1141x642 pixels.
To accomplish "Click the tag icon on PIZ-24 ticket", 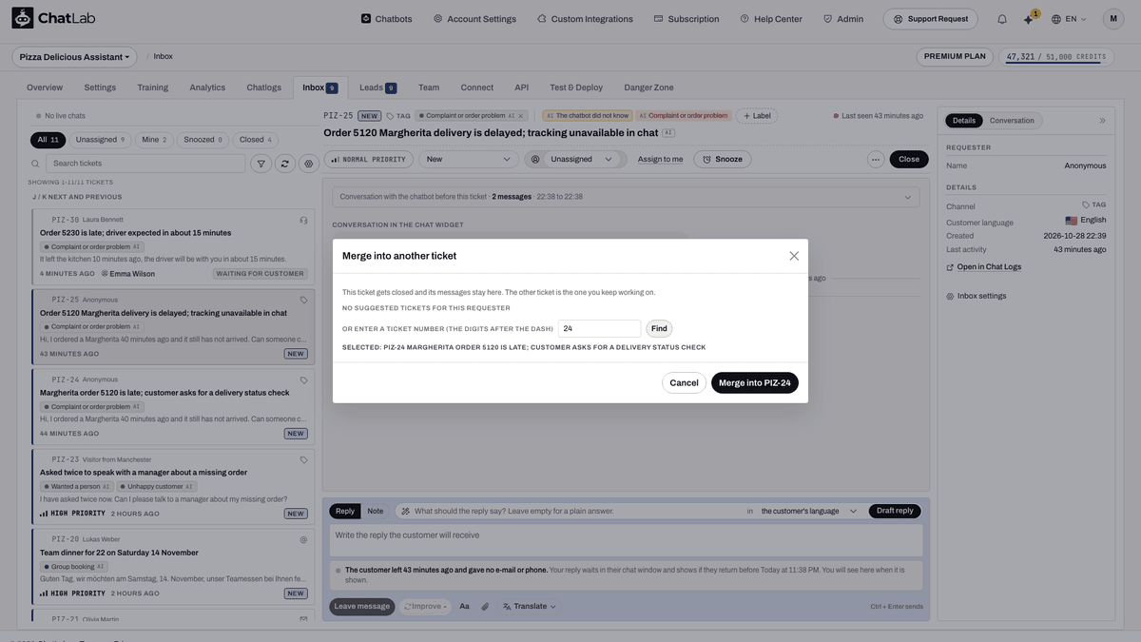I will coord(303,379).
